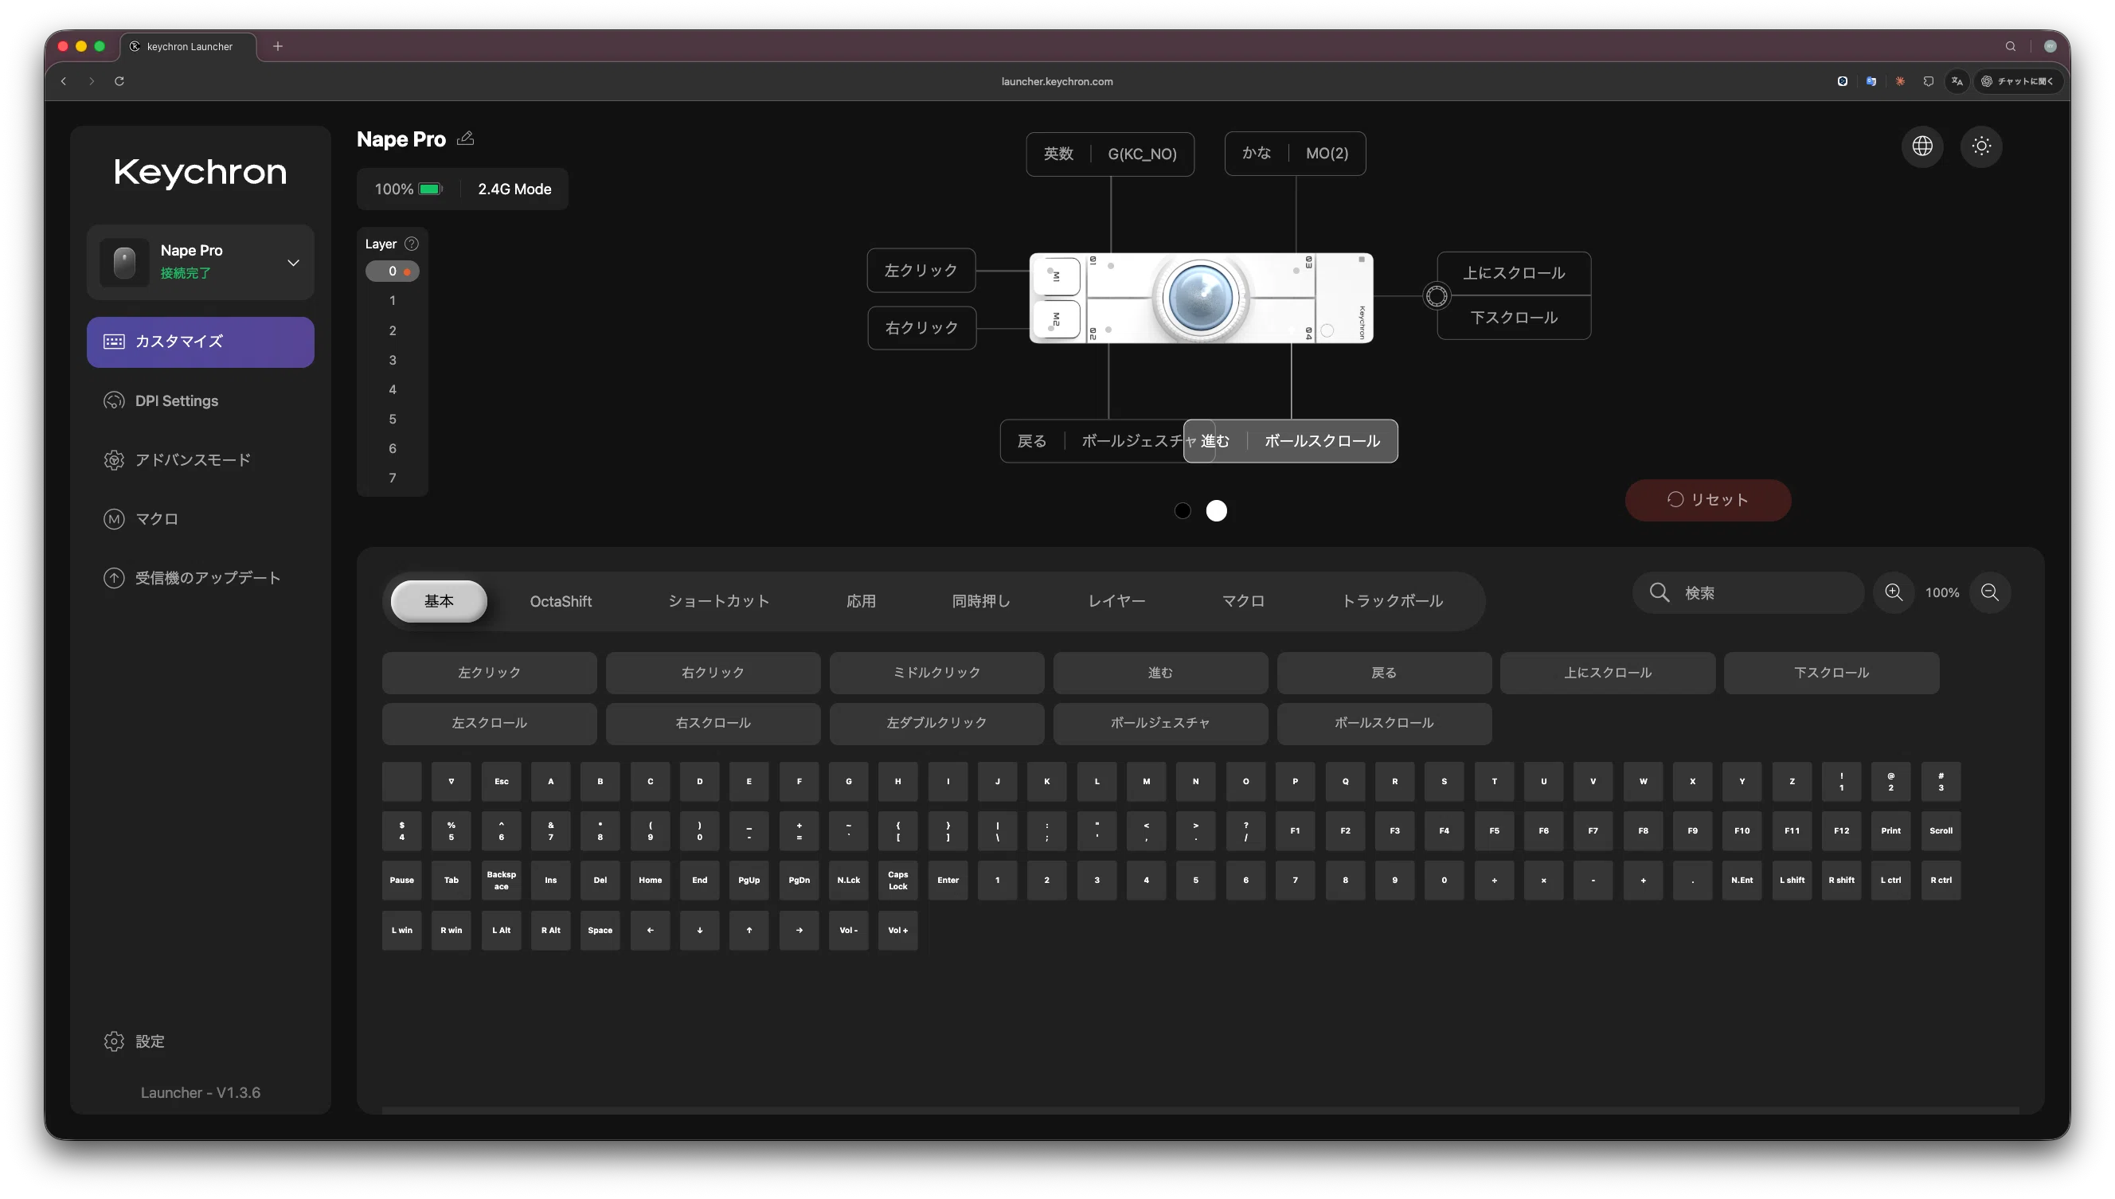Click the Vol + keycode

(897, 931)
